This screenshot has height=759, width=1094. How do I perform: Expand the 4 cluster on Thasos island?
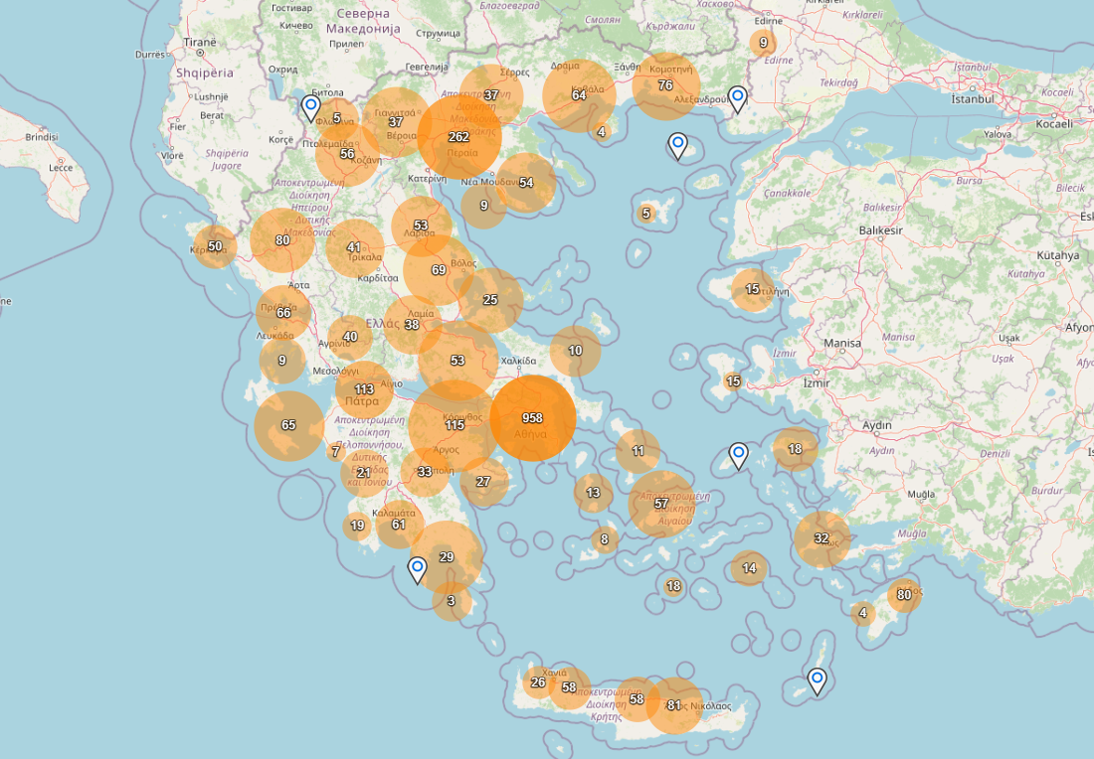(x=602, y=132)
